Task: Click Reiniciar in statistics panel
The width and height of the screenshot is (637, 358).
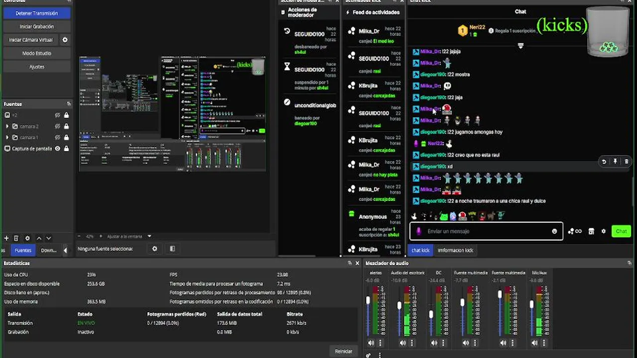Action: pyautogui.click(x=343, y=351)
